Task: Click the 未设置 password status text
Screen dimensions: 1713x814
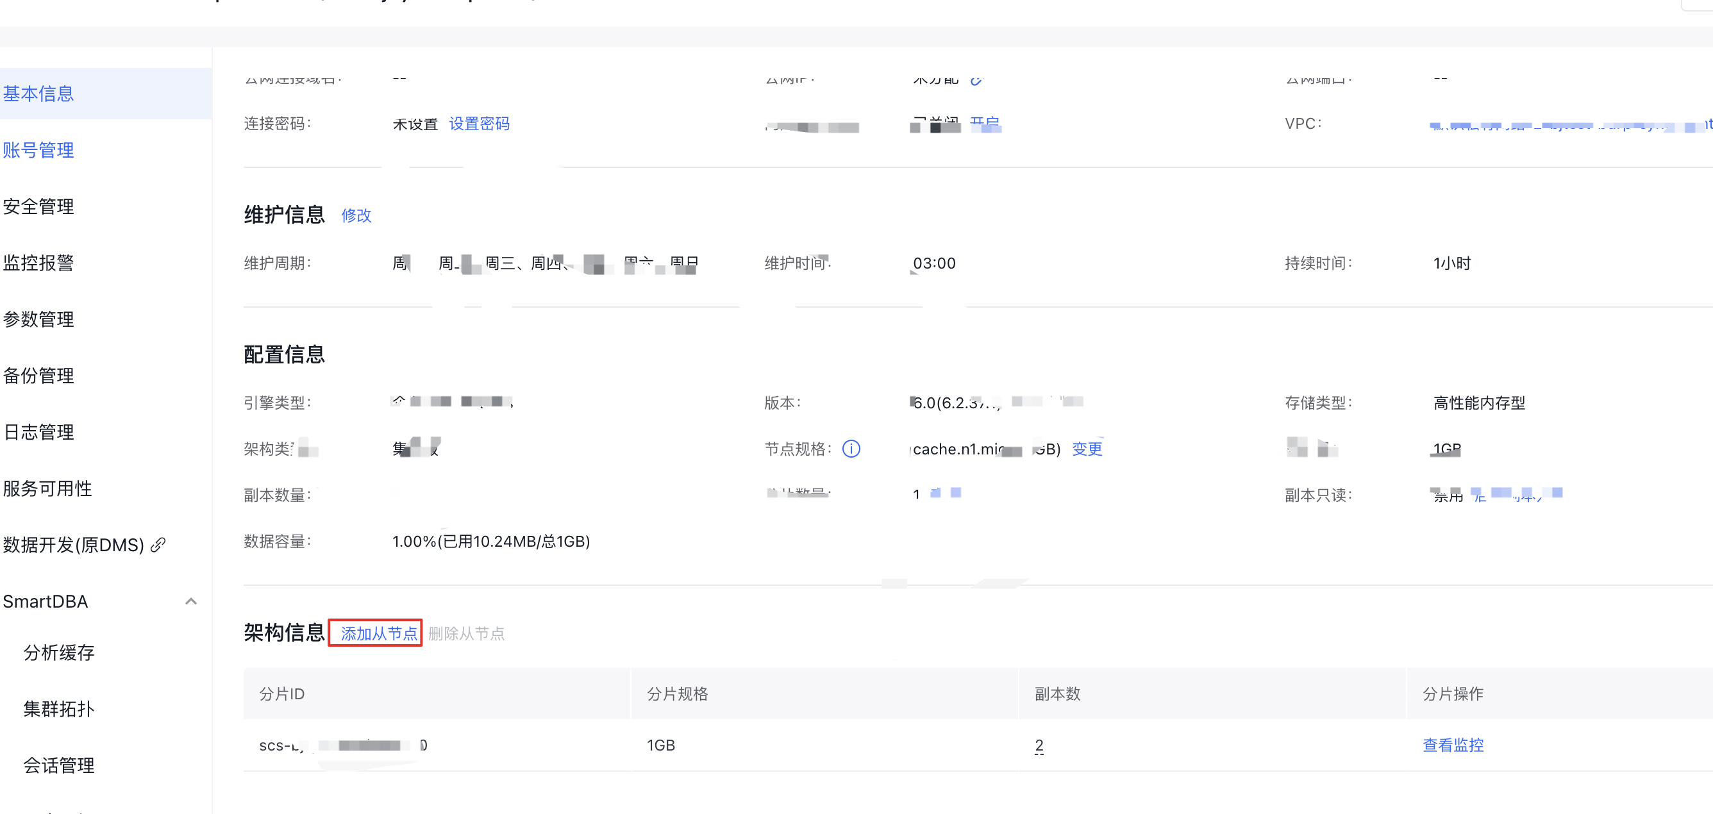Action: (x=415, y=124)
